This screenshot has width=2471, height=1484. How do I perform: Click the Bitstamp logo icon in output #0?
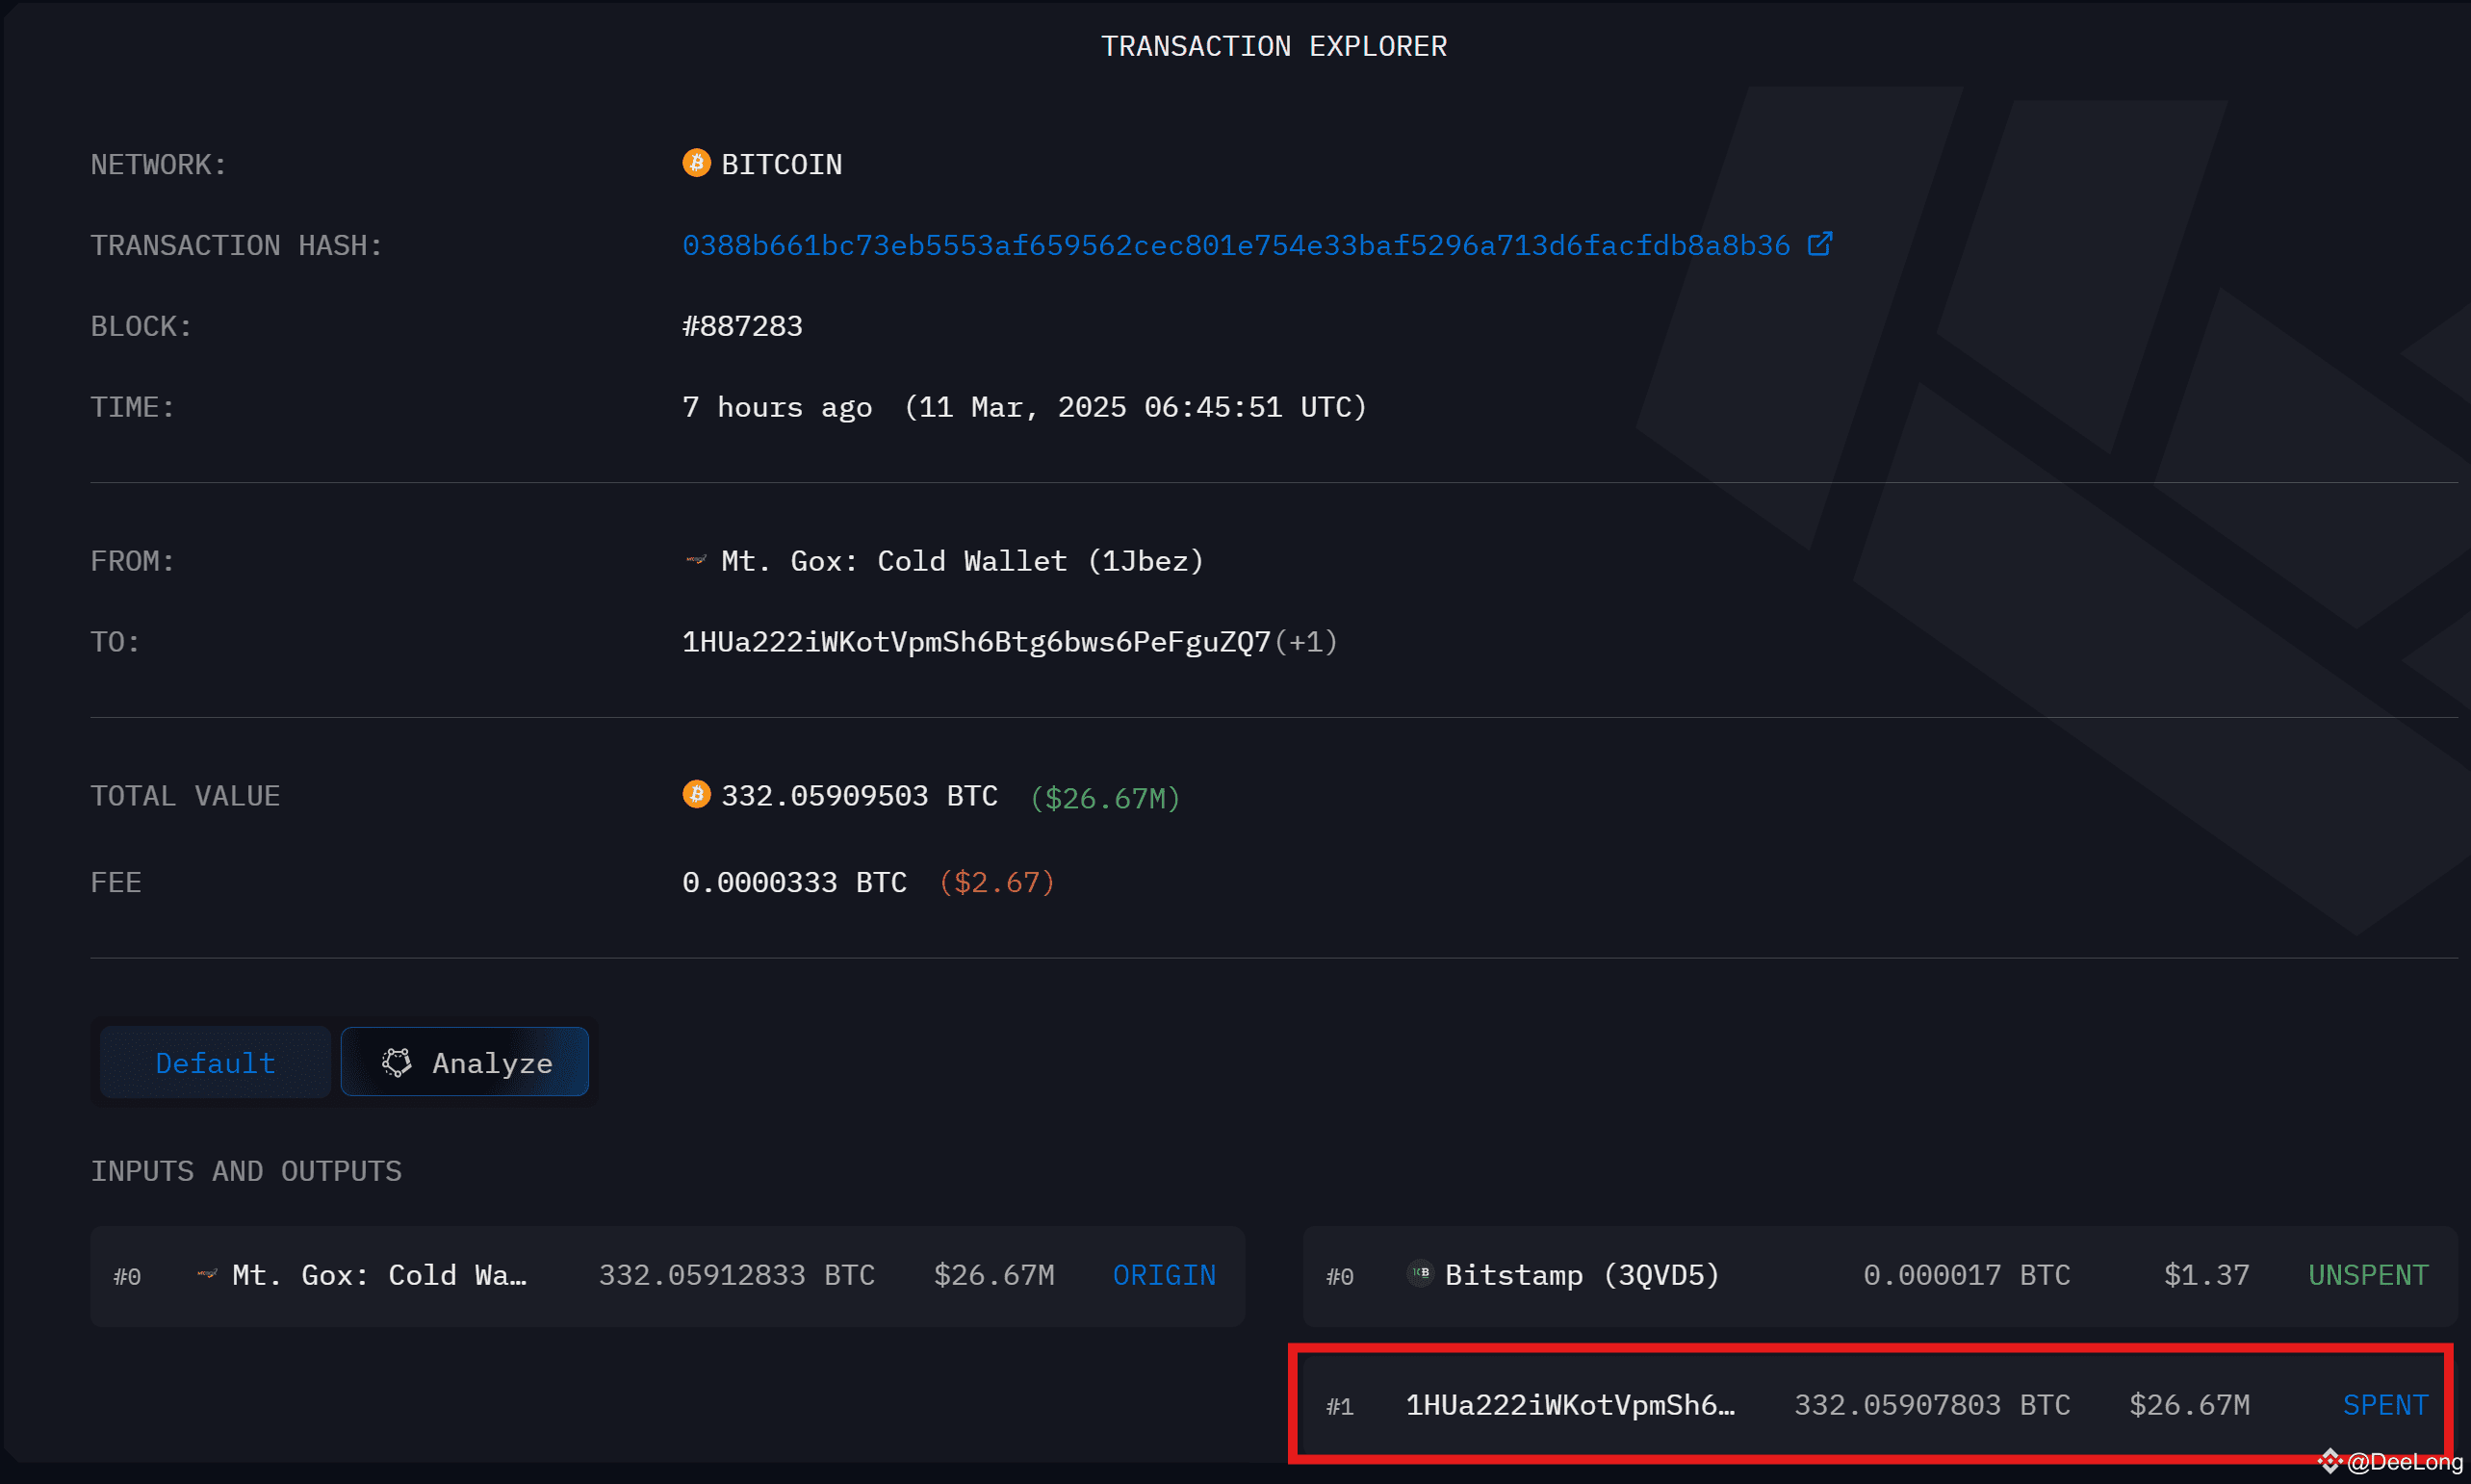tap(1420, 1273)
